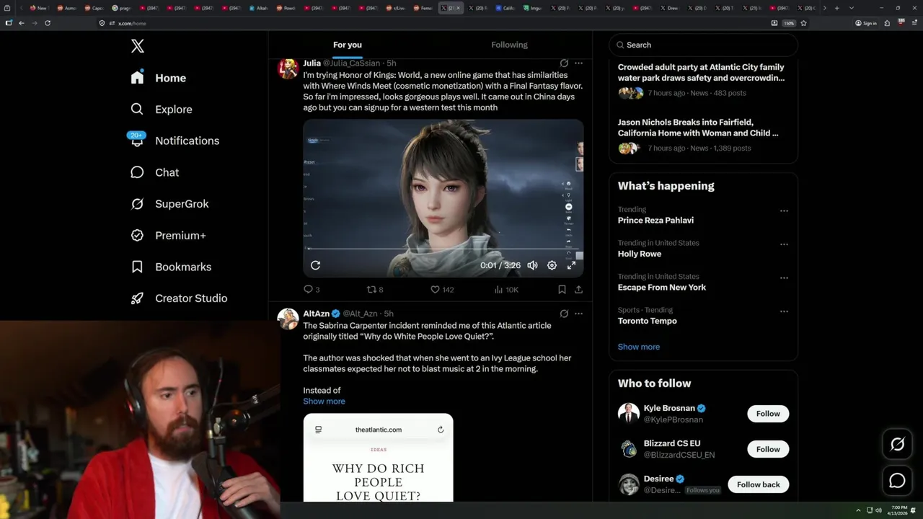
Task: Open the Toronto Tempo trend
Action: (x=648, y=321)
